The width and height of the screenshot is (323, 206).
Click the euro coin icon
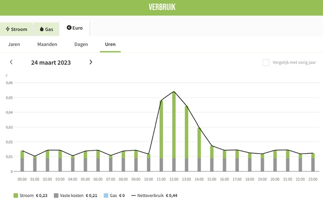tap(69, 28)
